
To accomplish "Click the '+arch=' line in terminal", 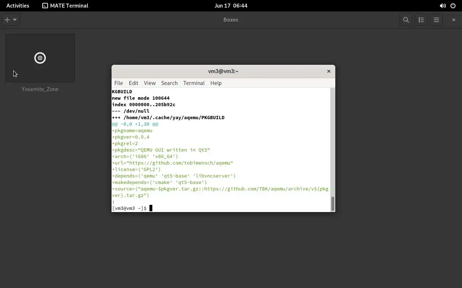I will tap(145, 156).
